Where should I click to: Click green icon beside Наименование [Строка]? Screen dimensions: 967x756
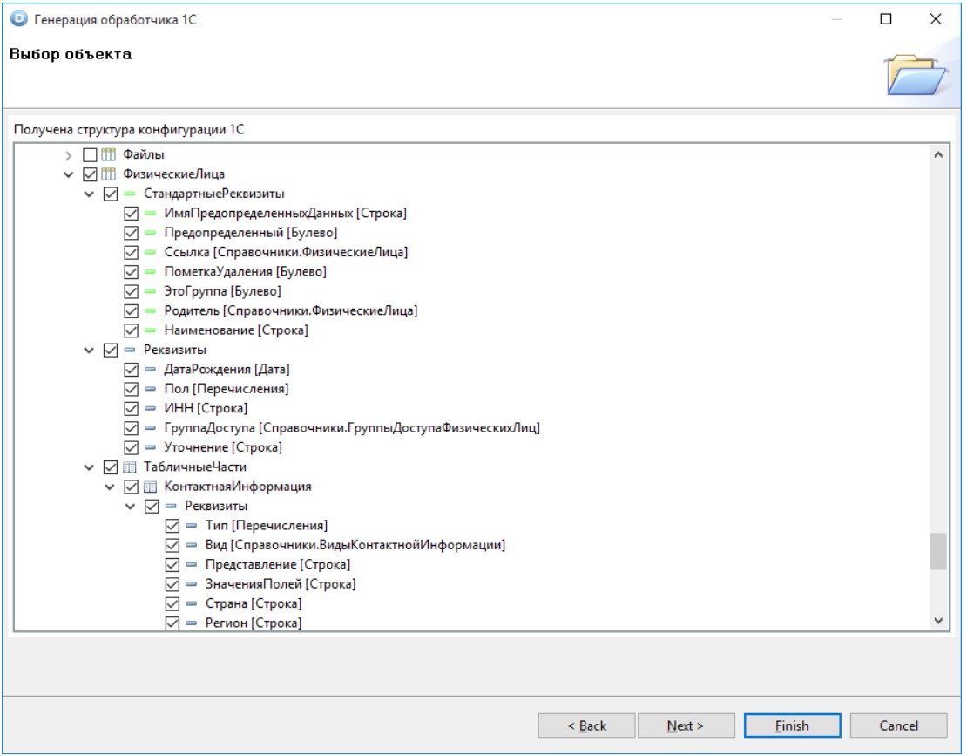[150, 330]
